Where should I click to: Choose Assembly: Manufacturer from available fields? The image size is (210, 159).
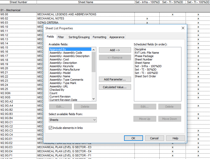coord(65,70)
